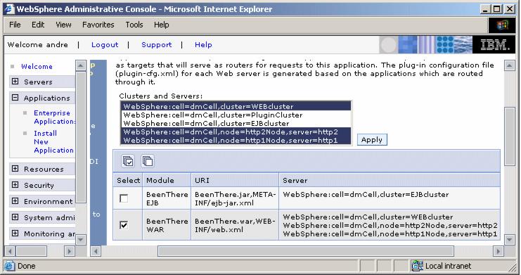Open the Tools menu

[134, 25]
